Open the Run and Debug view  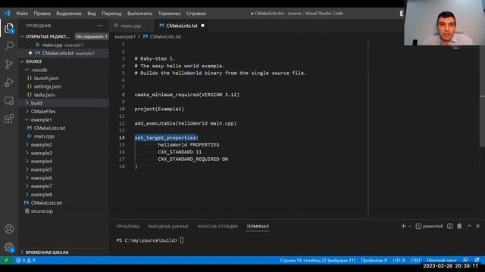[x=9, y=82]
